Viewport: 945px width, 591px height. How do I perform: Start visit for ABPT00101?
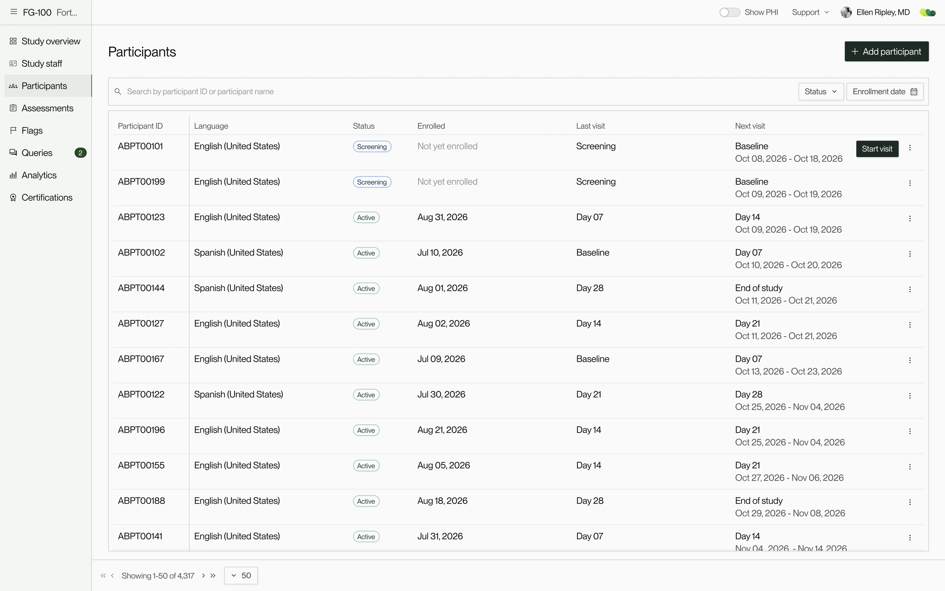877,149
